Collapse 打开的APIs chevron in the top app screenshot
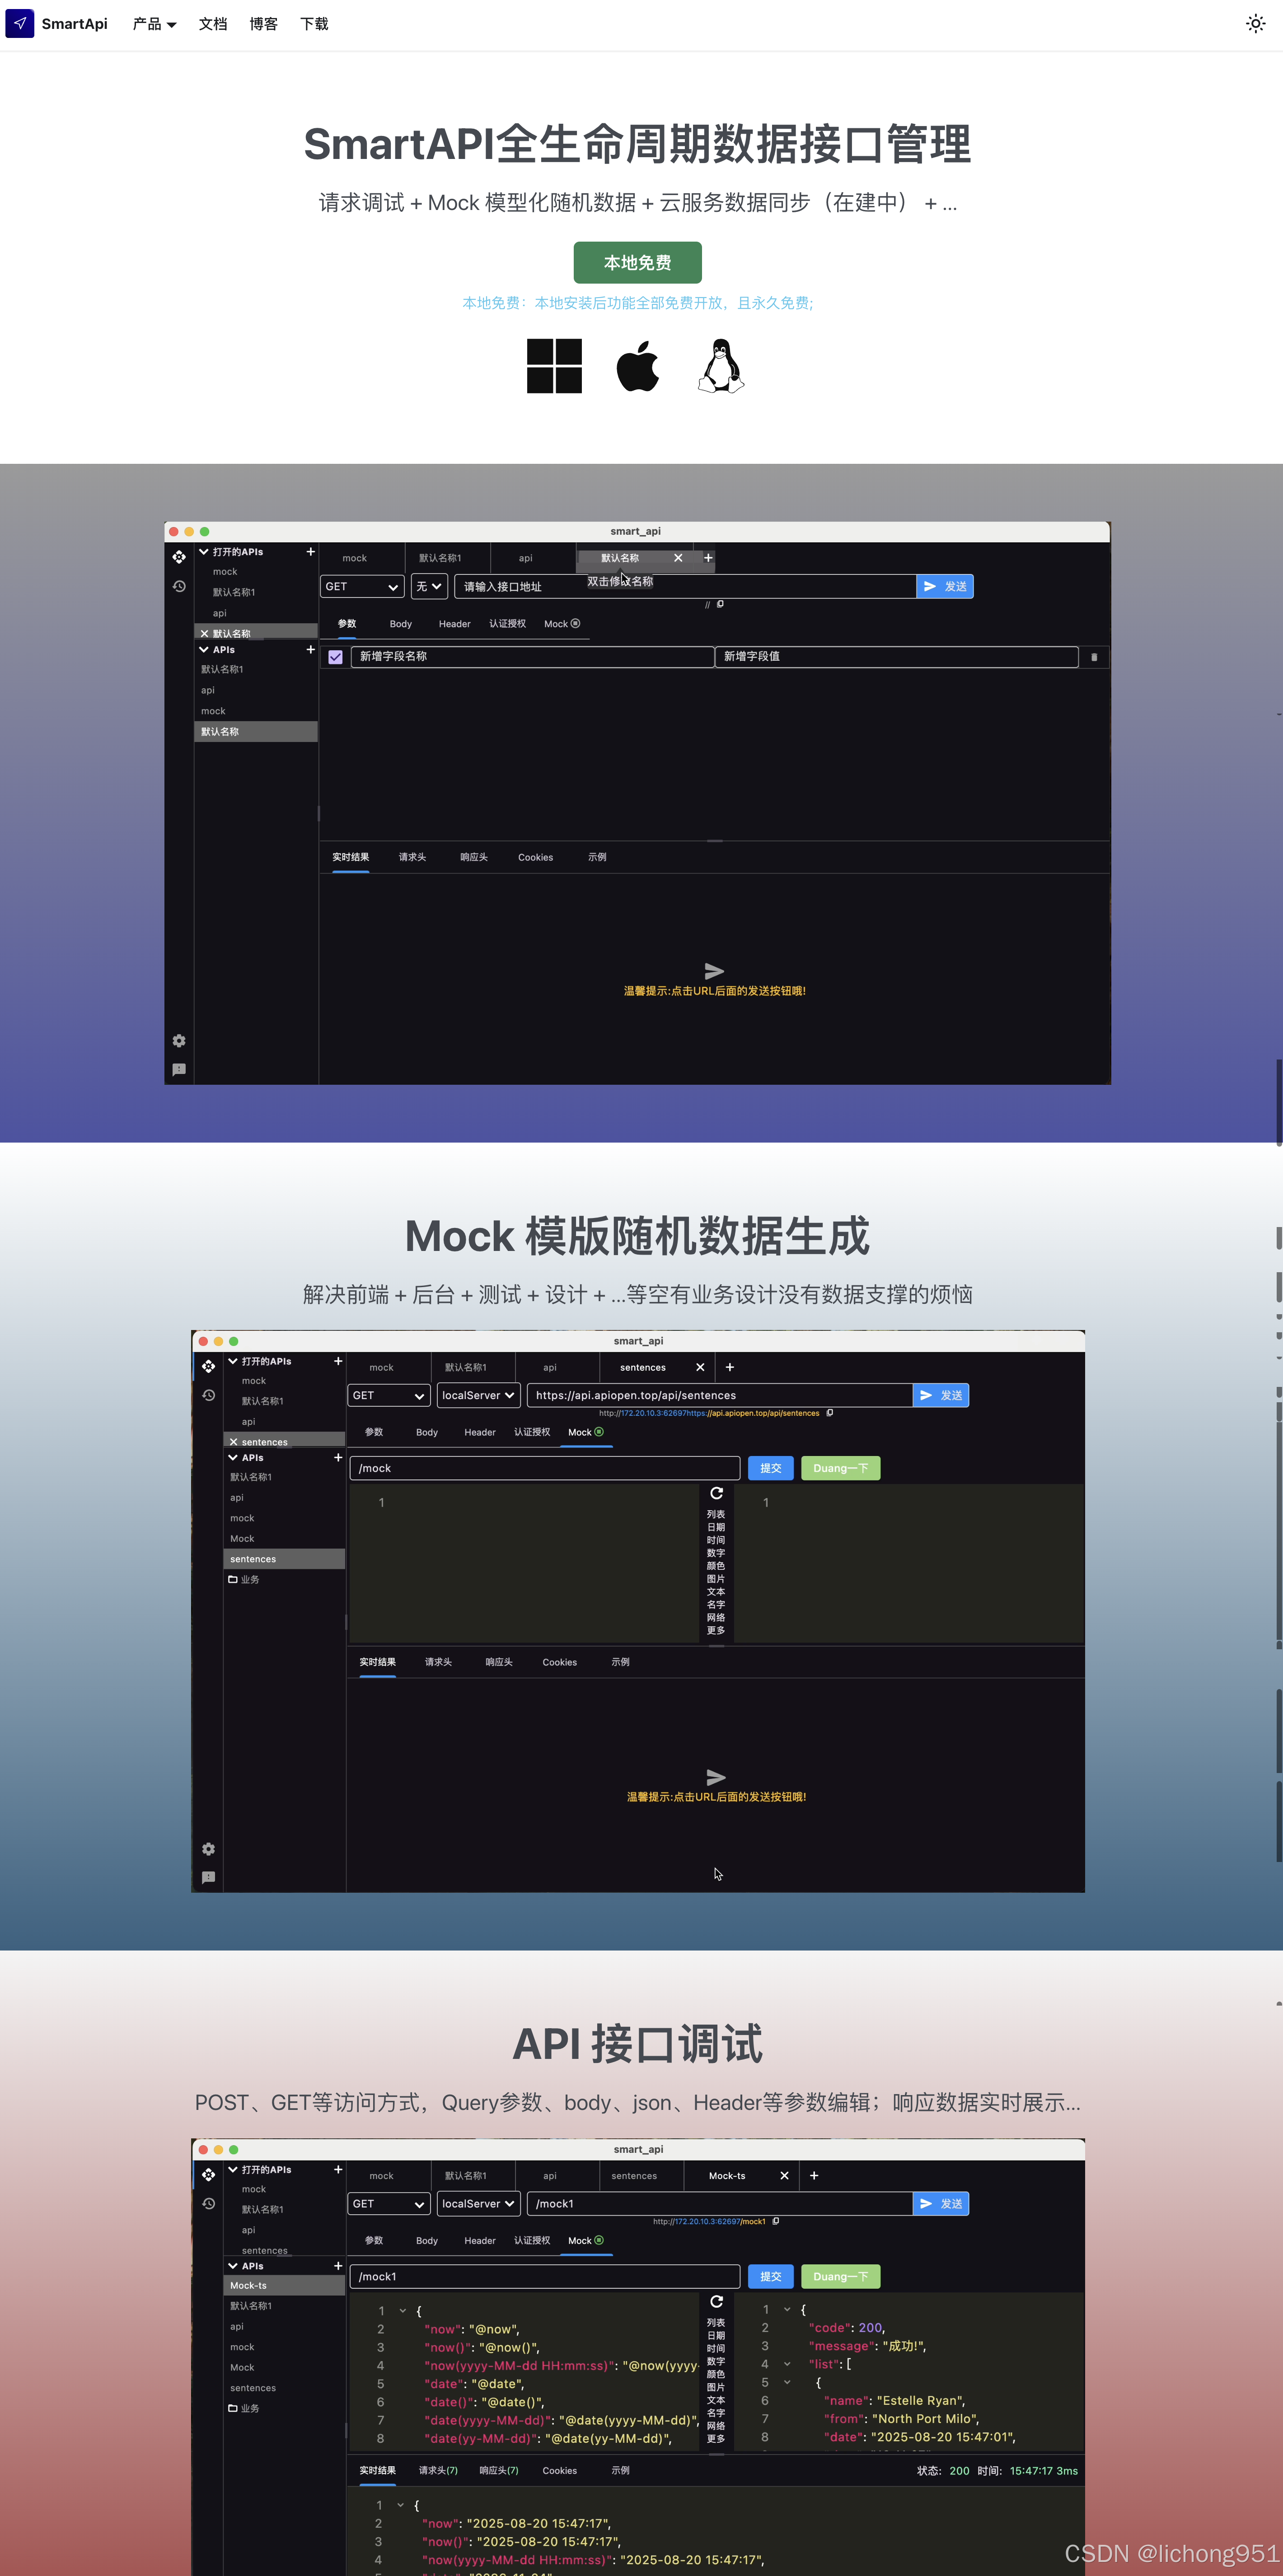The image size is (1283, 2576). [204, 551]
